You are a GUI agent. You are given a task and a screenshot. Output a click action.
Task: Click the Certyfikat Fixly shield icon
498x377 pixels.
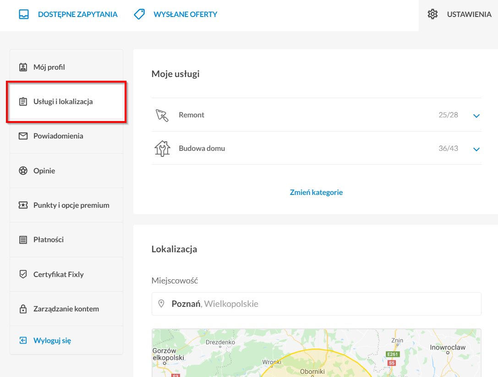[23, 274]
